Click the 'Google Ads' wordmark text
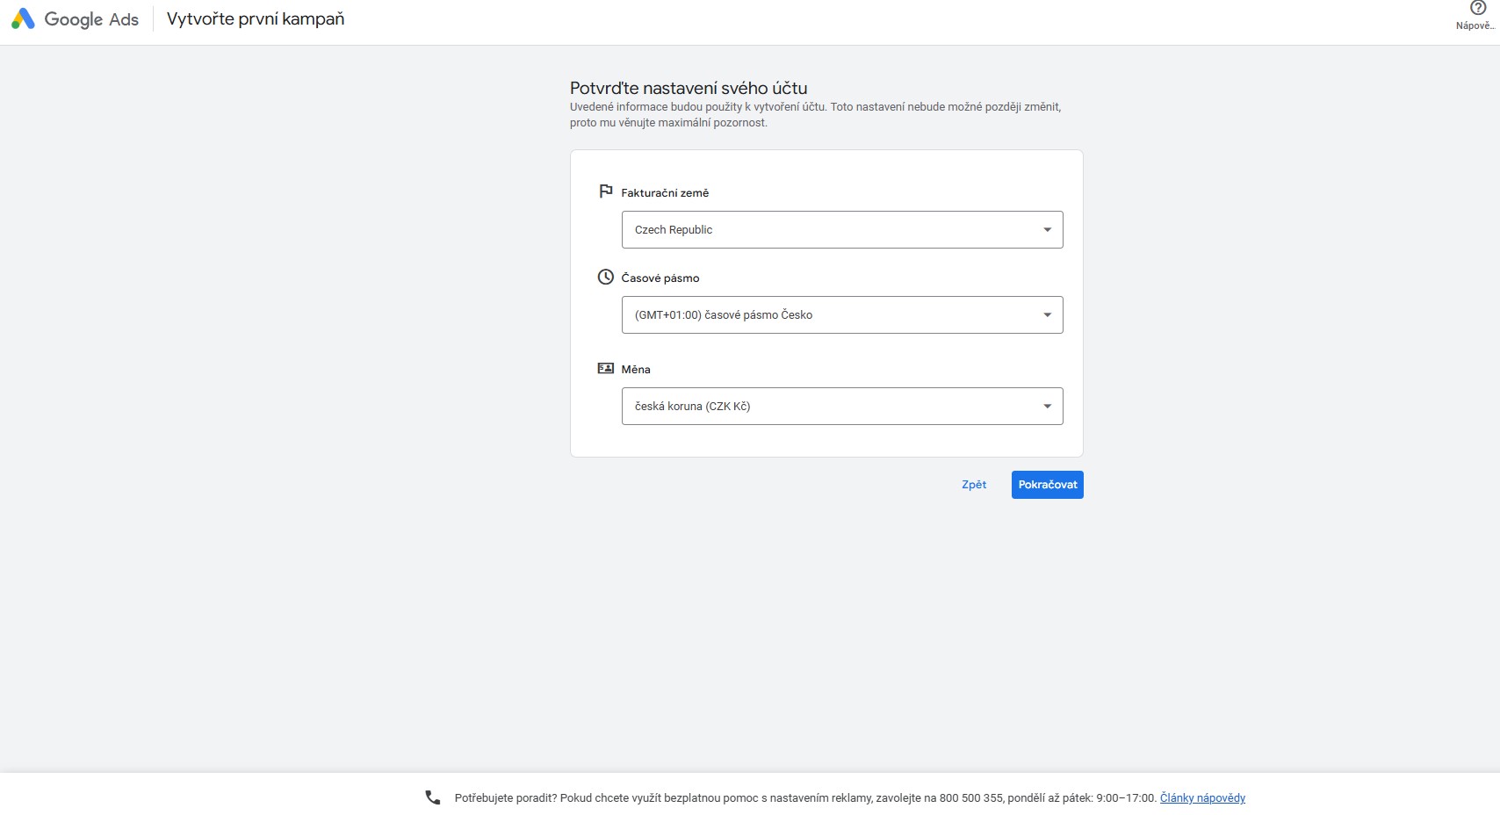The height and width of the screenshot is (815, 1500). tap(91, 19)
